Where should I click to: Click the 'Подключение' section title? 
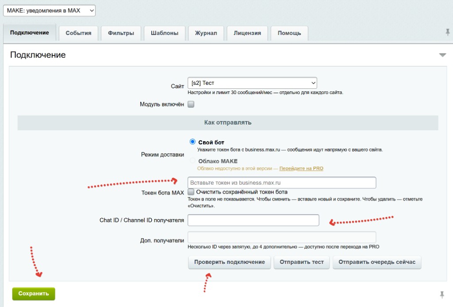click(x=38, y=55)
